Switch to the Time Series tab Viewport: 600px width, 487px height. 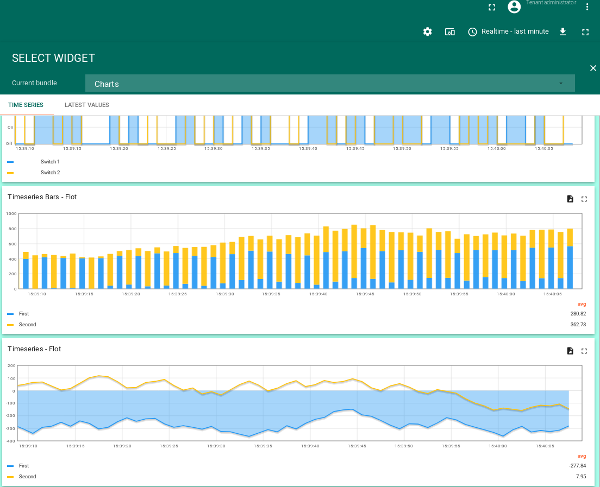point(26,105)
